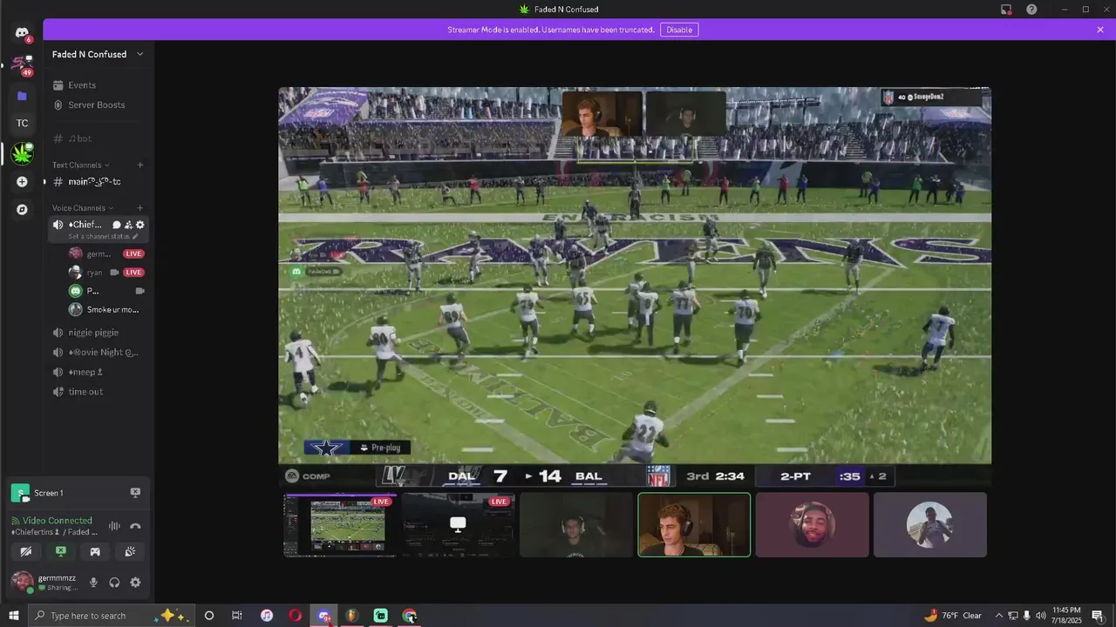Dismiss the Streamer Mode banner
Image resolution: width=1116 pixels, height=627 pixels.
point(1100,30)
